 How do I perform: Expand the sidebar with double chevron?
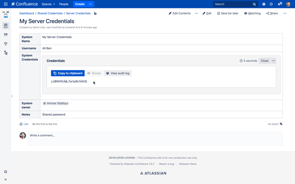pyautogui.click(x=5, y=180)
